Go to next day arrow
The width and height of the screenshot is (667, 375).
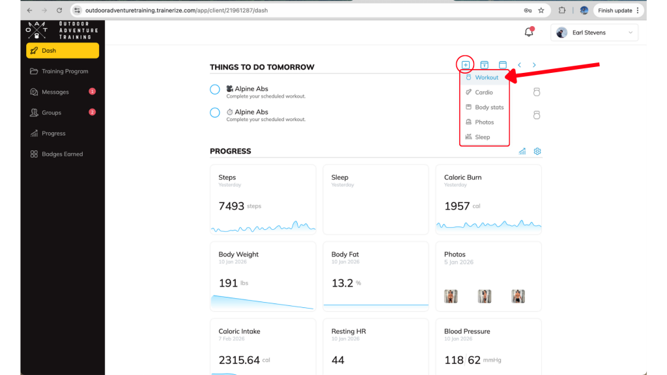coord(534,65)
